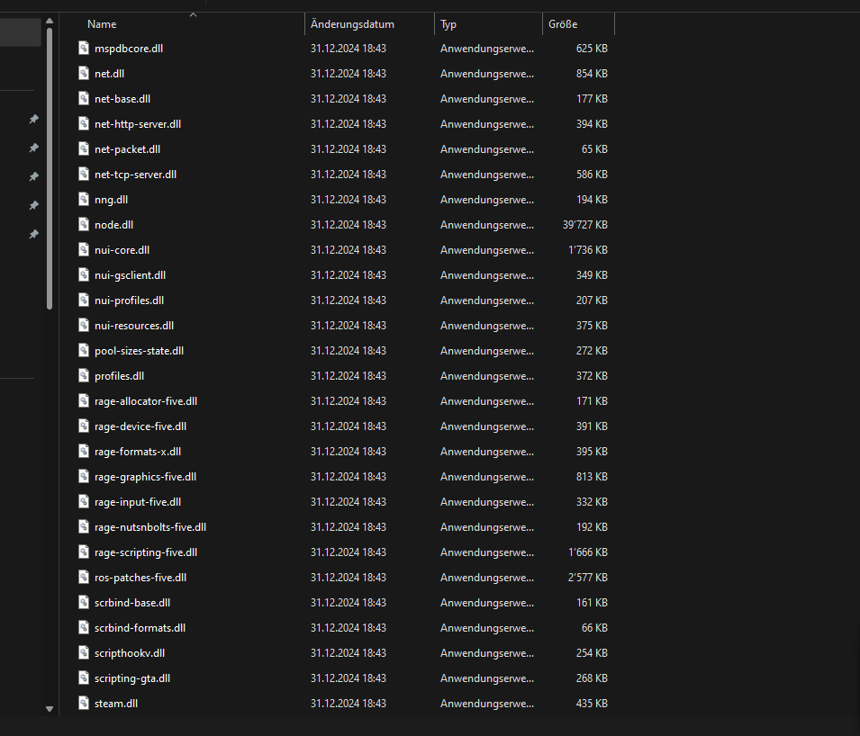Click the nui-core.dll file icon

click(84, 250)
